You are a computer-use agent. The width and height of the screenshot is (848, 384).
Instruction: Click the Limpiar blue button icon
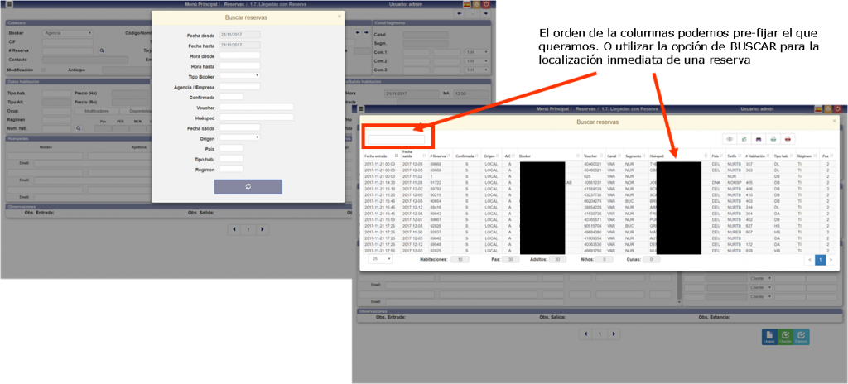point(768,336)
